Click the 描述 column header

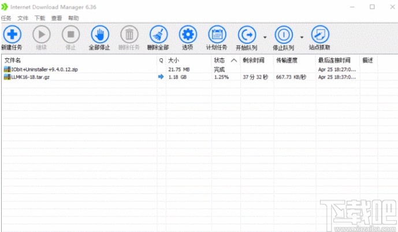click(x=369, y=61)
